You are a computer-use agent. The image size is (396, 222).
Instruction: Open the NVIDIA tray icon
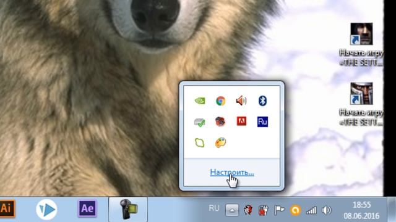pos(200,101)
